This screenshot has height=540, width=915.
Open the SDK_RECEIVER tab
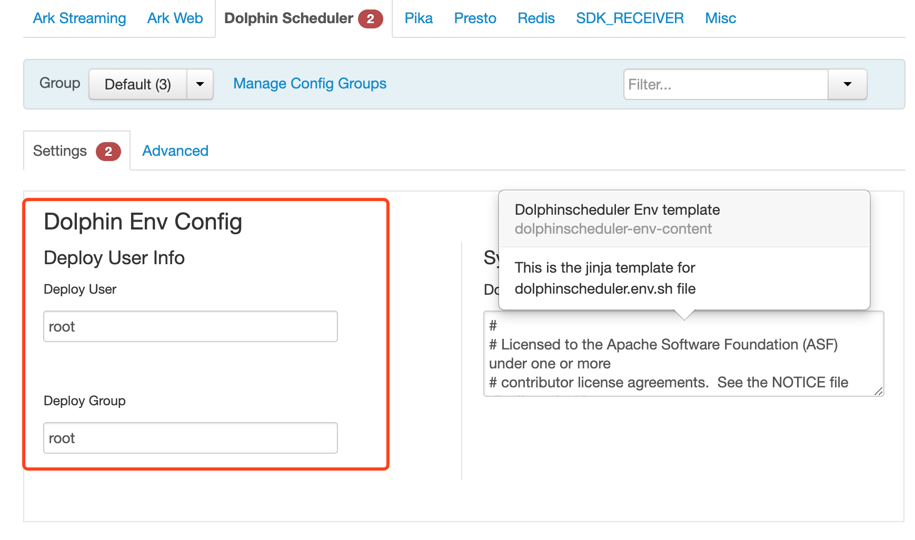(x=630, y=18)
